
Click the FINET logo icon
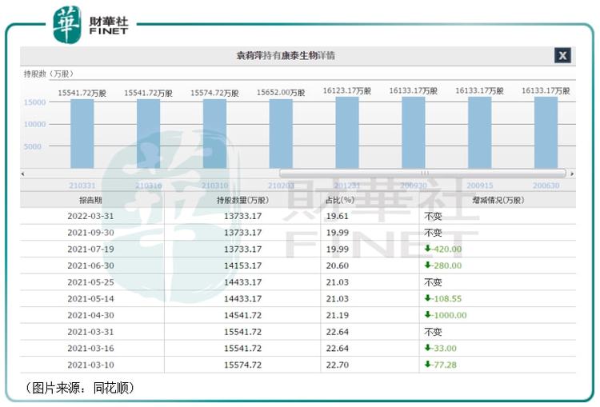[67, 24]
